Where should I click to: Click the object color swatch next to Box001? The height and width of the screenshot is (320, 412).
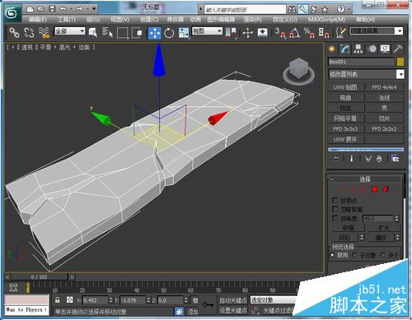pos(400,62)
